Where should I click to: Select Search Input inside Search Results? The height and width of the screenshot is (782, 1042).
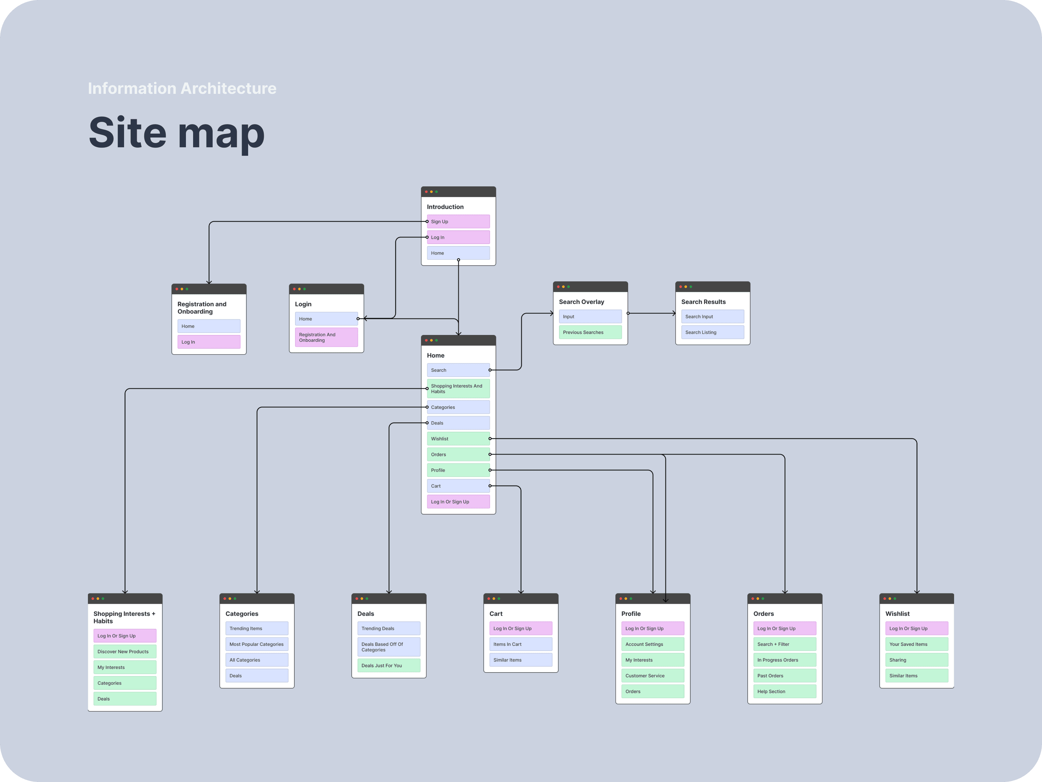[x=712, y=316]
